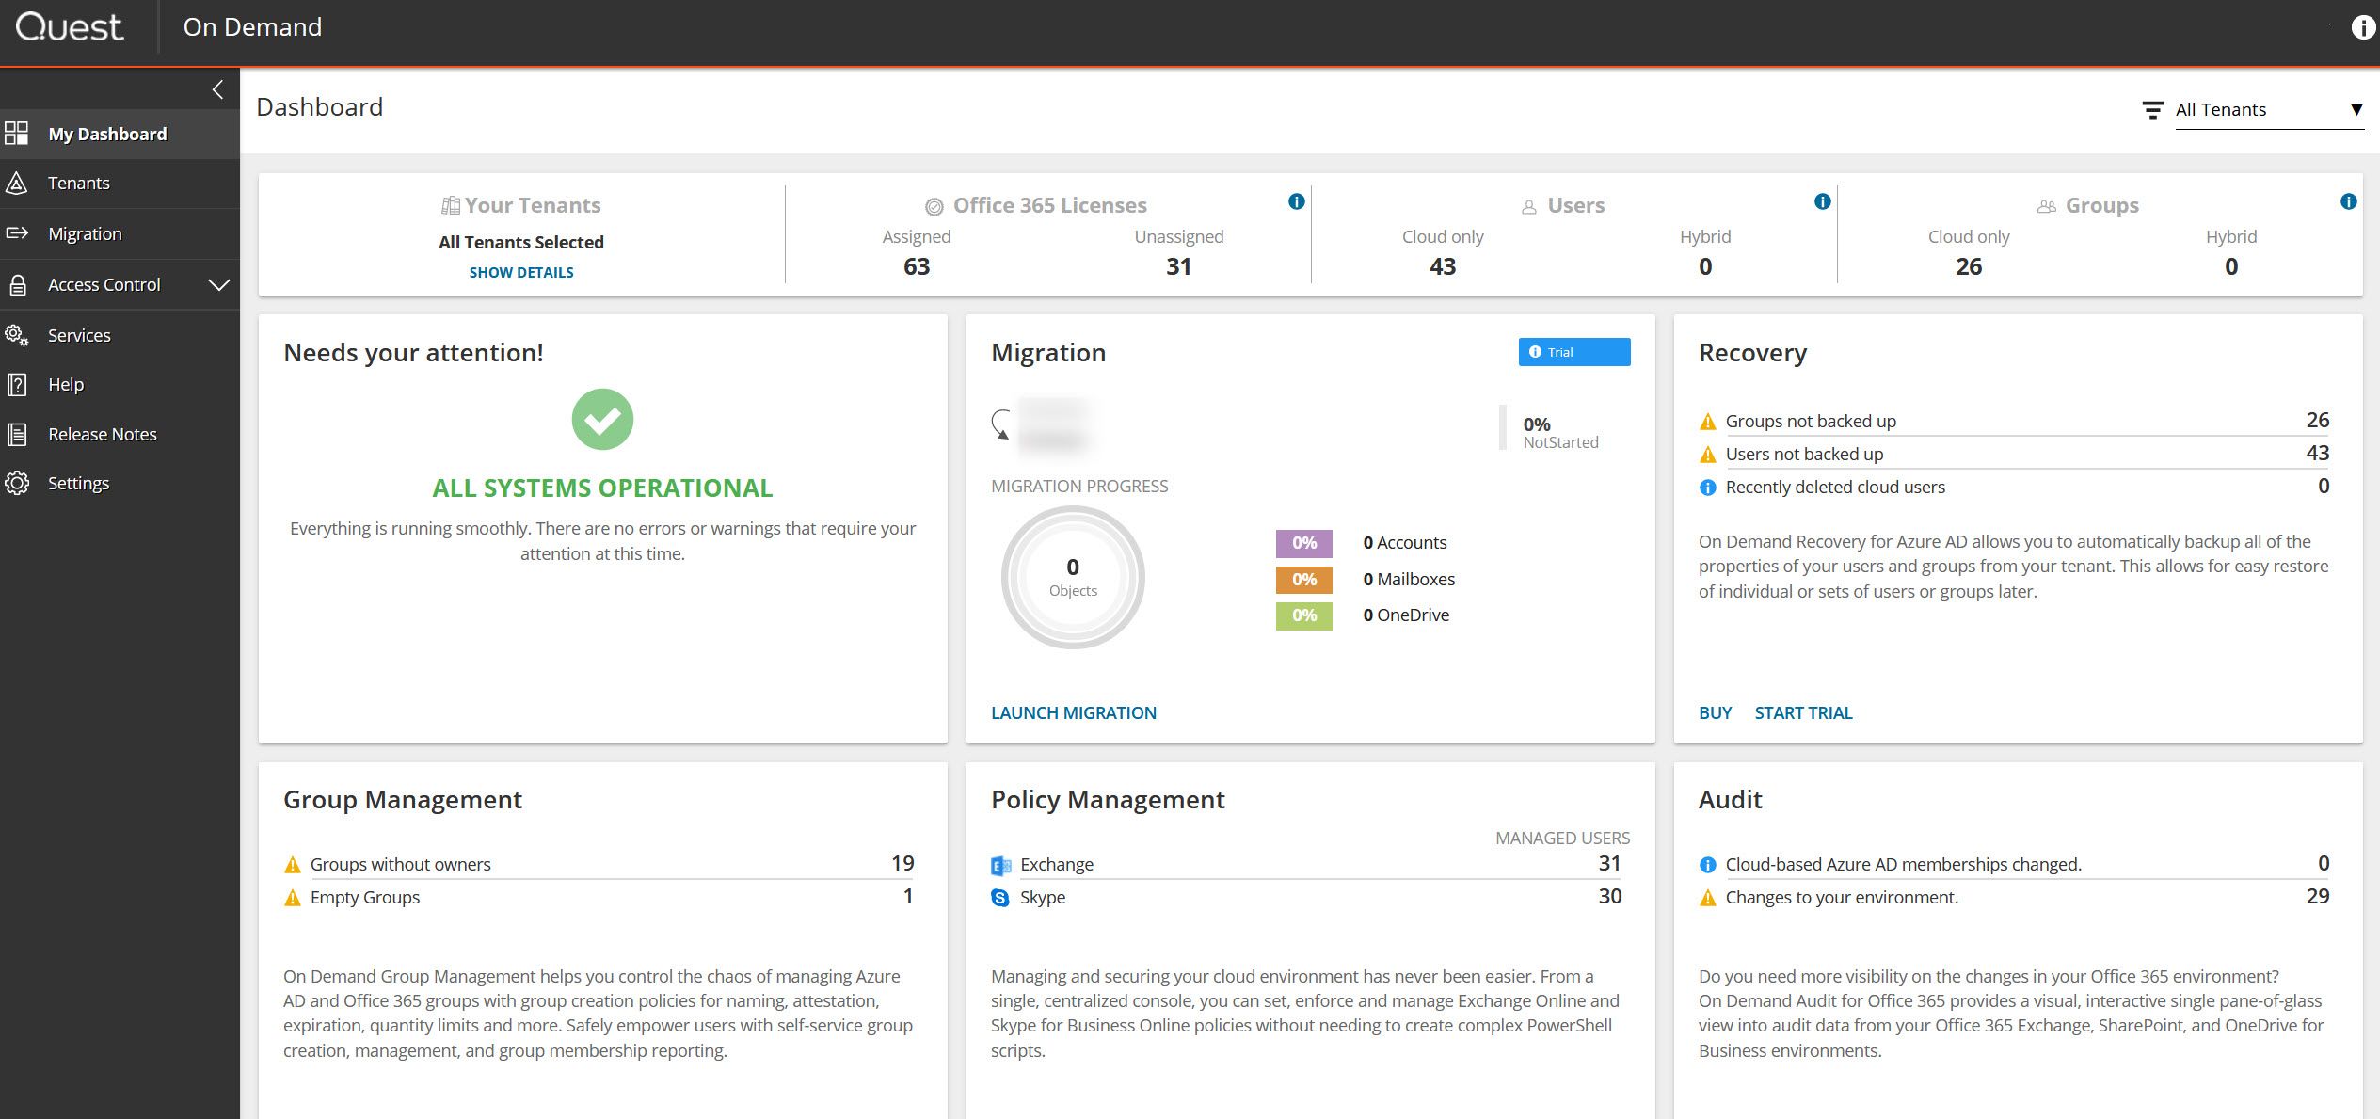Open the info icon in top bar
The width and height of the screenshot is (2380, 1119).
2363,27
